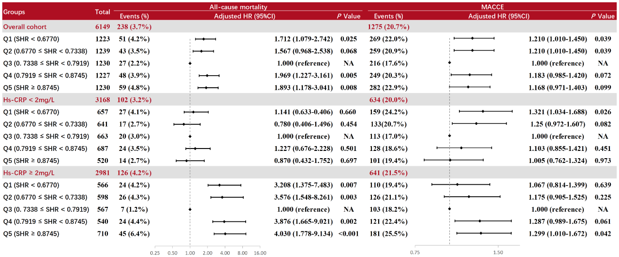
Task: Click the 0.25 axis tick label
Action: point(155,253)
